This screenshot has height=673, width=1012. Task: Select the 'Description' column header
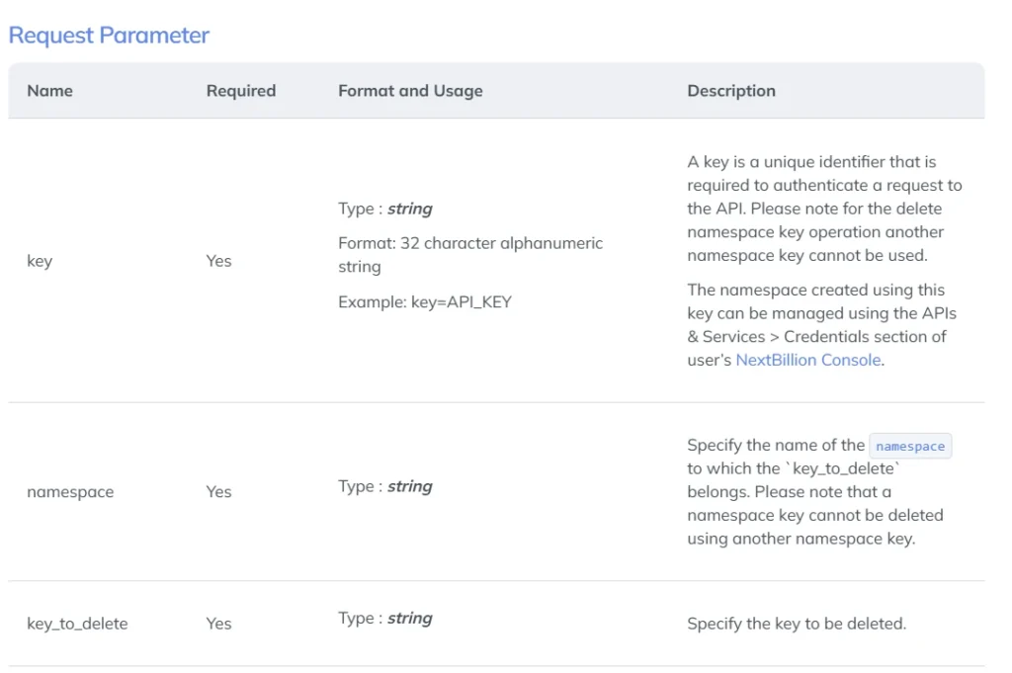(731, 91)
